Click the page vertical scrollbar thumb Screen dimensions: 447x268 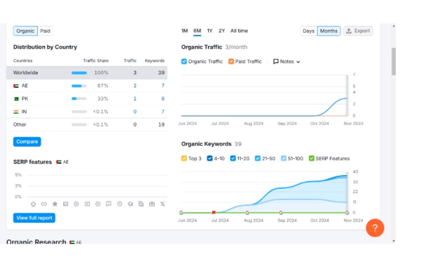(x=393, y=61)
